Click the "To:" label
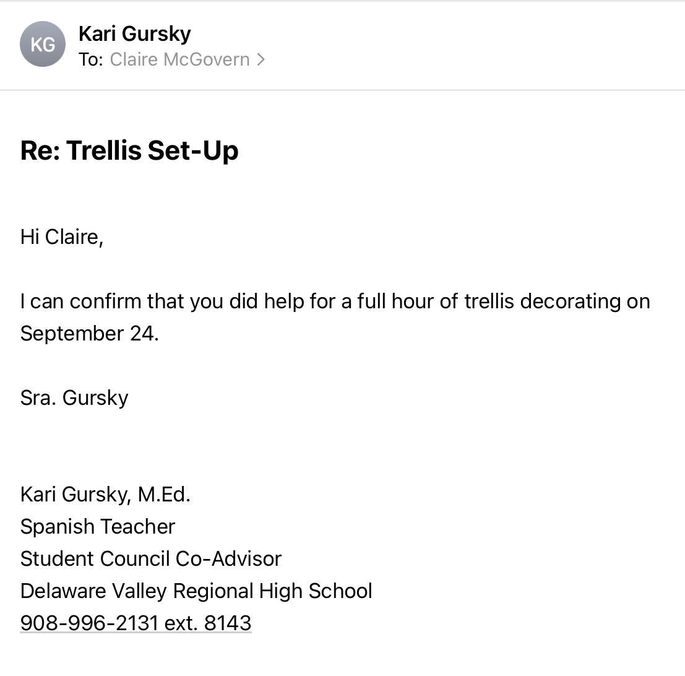Image resolution: width=685 pixels, height=676 pixels. pyautogui.click(x=90, y=59)
